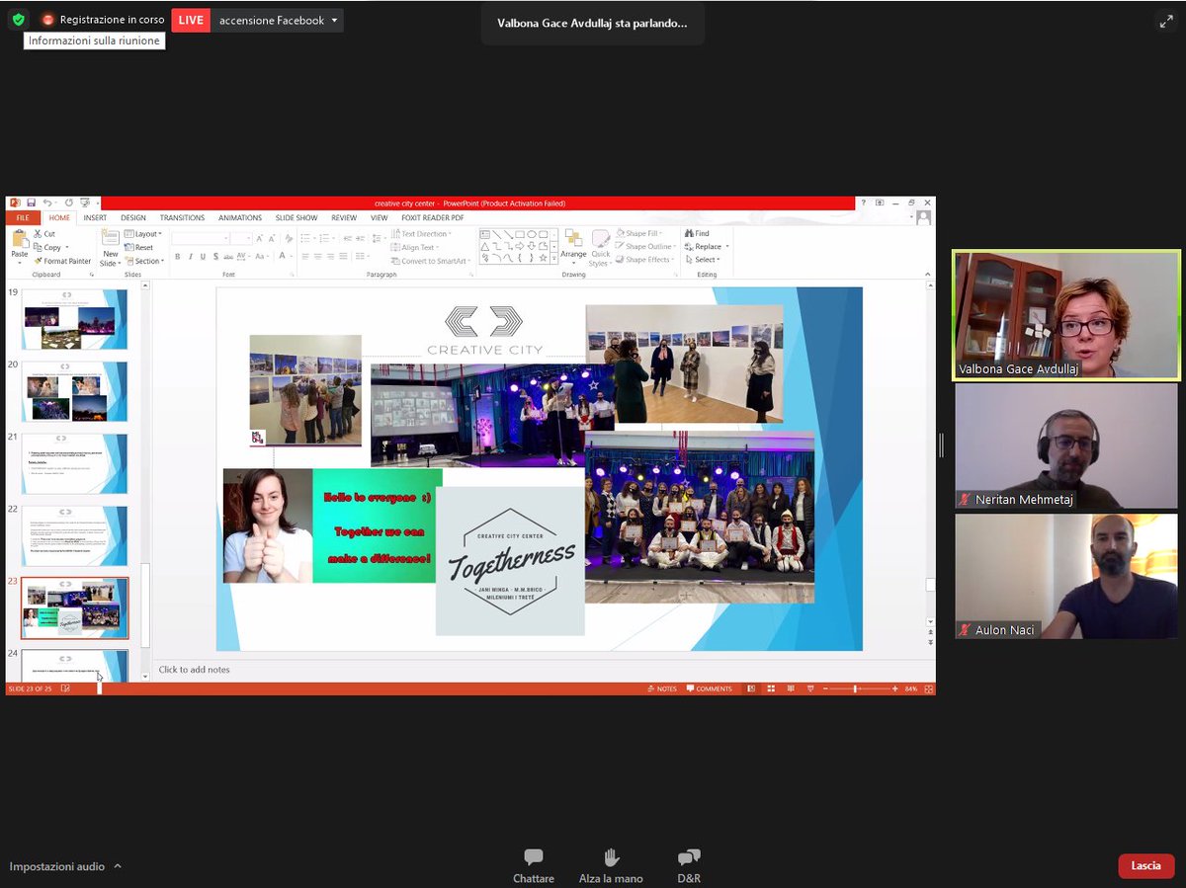Open the FILE tab
This screenshot has width=1186, height=888.
pos(23,217)
